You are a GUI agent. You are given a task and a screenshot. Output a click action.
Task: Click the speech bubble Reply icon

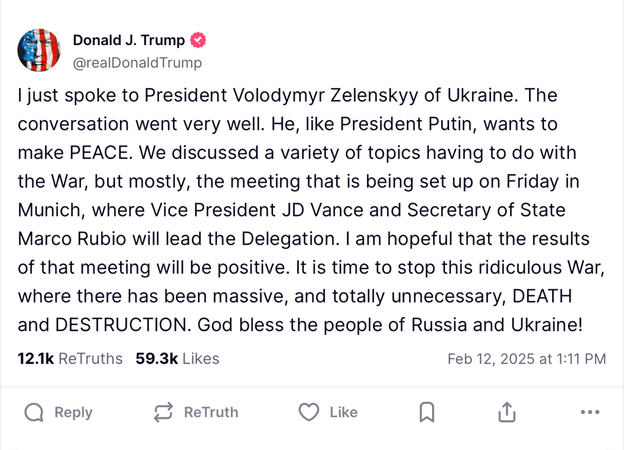pos(34,413)
